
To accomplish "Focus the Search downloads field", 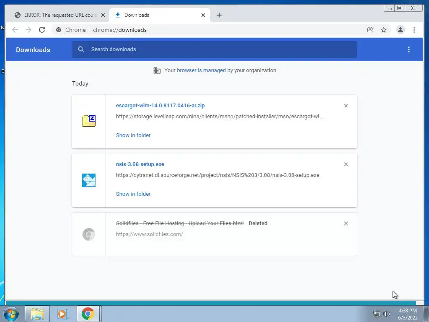I will 214,49.
